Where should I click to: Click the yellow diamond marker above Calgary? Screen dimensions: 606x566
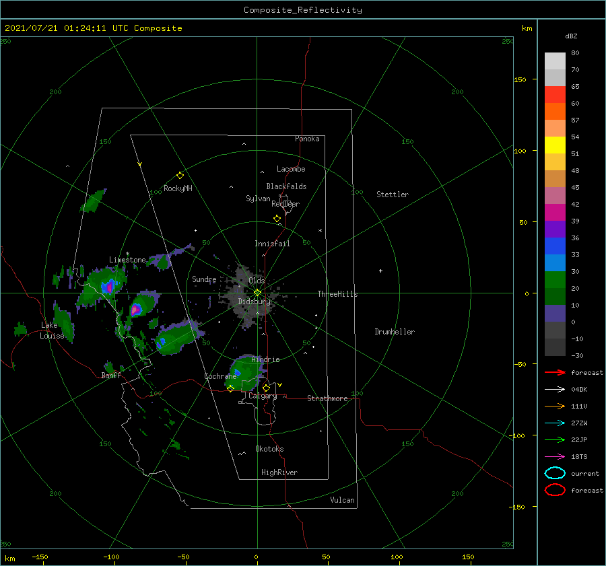[x=266, y=388]
